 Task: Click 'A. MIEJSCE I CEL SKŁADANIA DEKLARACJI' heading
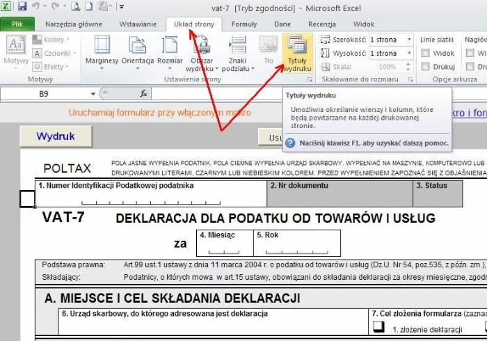click(172, 298)
